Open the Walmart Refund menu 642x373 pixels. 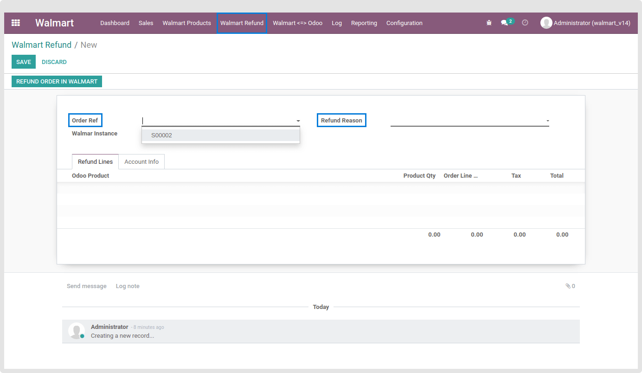point(242,23)
